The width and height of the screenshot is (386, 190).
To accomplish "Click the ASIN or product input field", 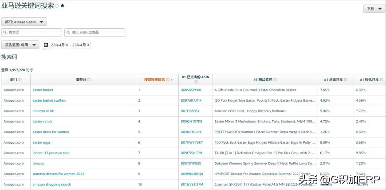I will 95,33.
